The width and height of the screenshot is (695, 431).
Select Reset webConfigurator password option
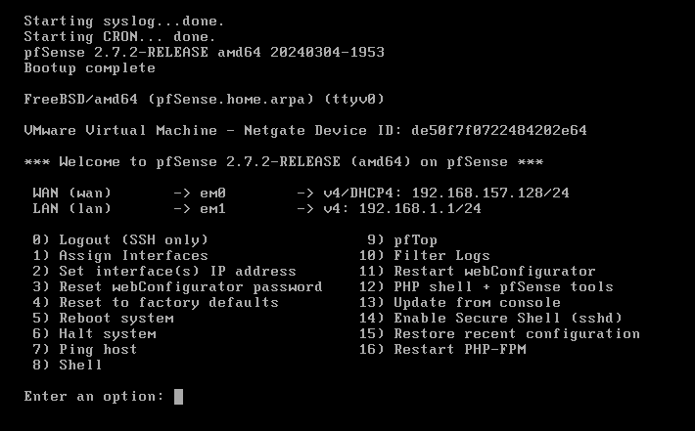[x=177, y=286]
